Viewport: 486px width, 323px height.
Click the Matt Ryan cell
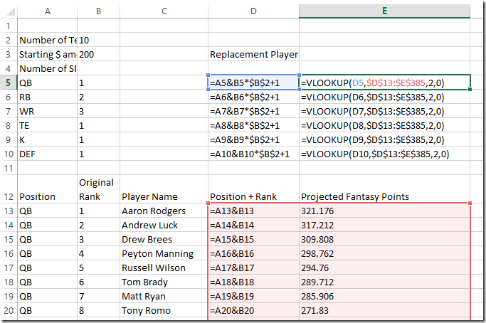[x=164, y=297]
